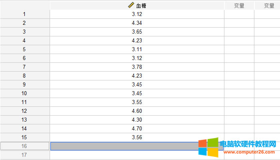Click the empty 血糖 cell in row 17
Screen dimensions: 280x160
137,155
